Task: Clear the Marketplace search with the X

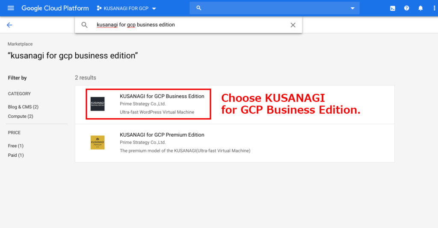Action: coord(293,25)
